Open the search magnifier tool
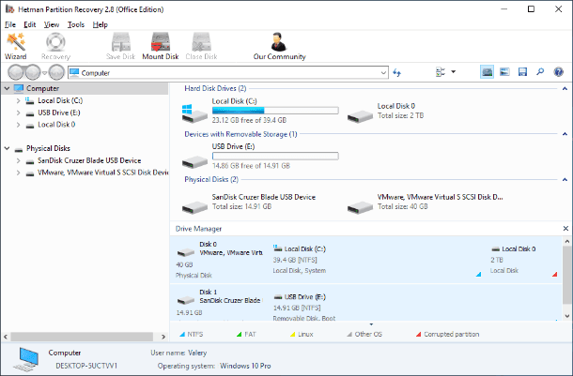The image size is (573, 376). 540,72
